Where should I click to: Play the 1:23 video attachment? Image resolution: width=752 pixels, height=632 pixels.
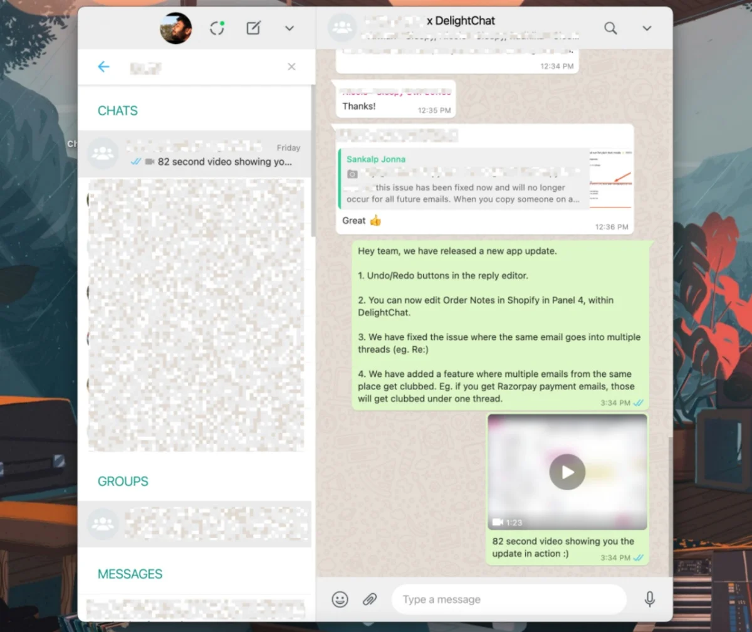[x=567, y=471]
